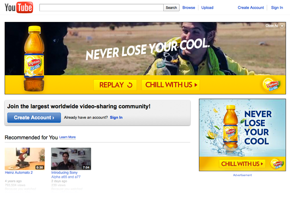This screenshot has width=290, height=207.
Task: Click the Advertisement label under the sidebar ad
Action: pyautogui.click(x=242, y=175)
